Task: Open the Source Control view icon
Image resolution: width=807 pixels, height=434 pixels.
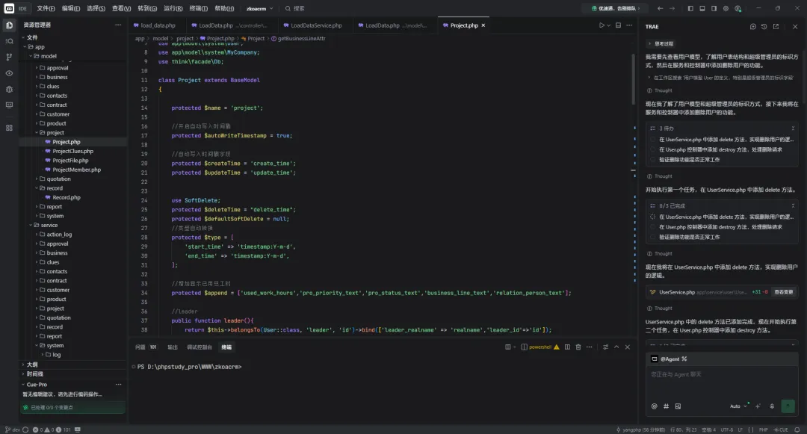Action: coord(9,57)
